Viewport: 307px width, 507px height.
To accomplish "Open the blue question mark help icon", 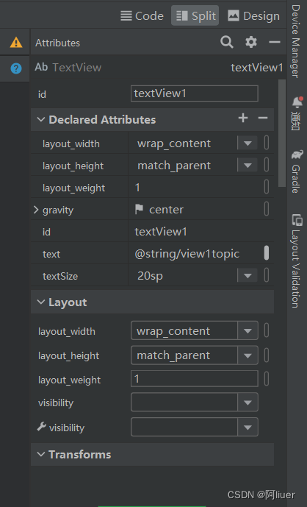I will pyautogui.click(x=16, y=68).
